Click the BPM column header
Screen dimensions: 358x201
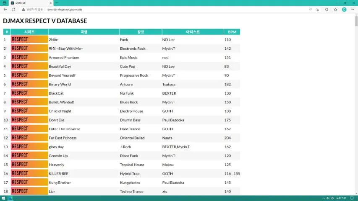[x=232, y=32]
